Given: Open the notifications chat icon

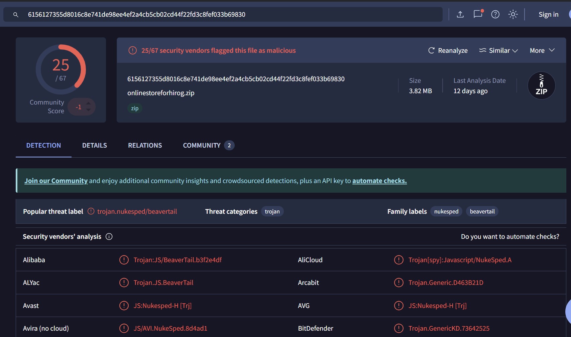Looking at the screenshot, I should [478, 14].
